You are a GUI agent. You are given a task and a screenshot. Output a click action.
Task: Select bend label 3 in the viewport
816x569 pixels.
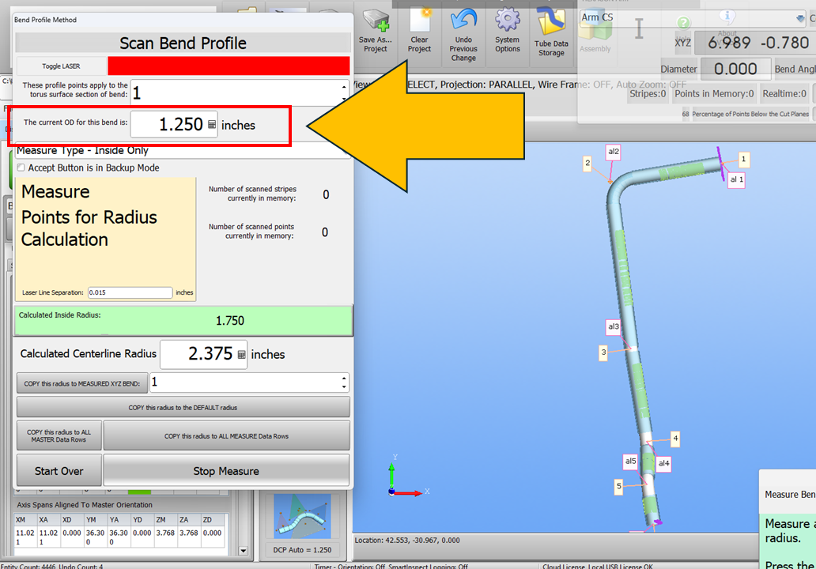click(603, 352)
